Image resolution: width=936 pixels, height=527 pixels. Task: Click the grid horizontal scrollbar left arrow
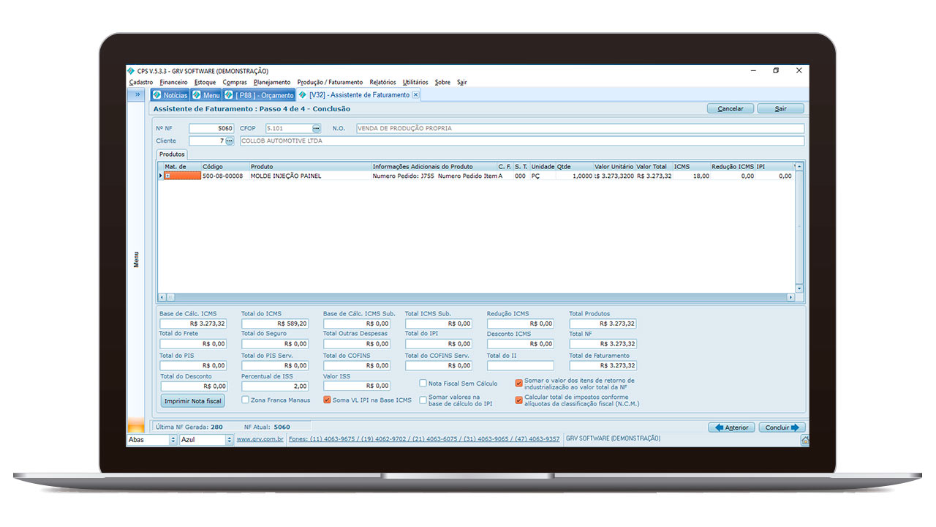(162, 297)
